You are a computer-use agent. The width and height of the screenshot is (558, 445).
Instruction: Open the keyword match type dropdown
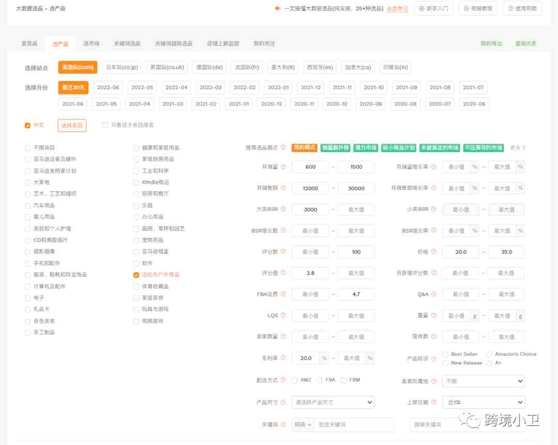303,424
